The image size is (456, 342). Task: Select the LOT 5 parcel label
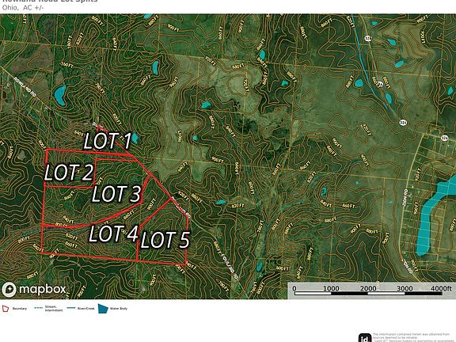[165, 240]
